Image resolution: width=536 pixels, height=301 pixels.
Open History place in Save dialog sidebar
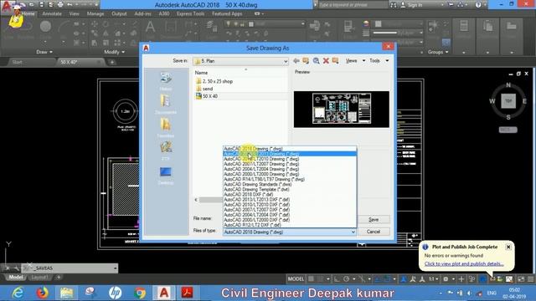166,82
